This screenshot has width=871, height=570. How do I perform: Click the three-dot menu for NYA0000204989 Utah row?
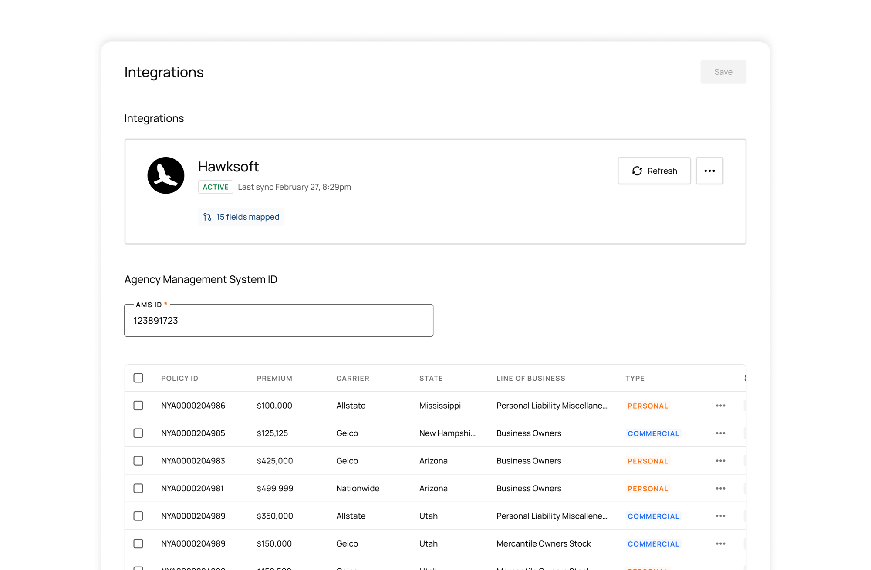(x=720, y=515)
